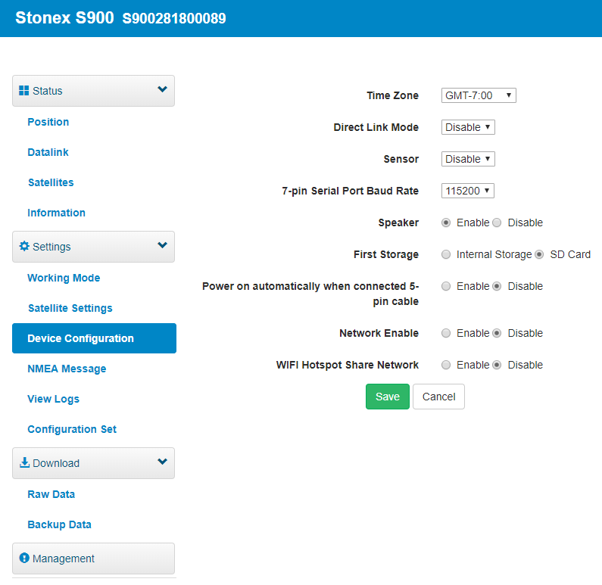The height and width of the screenshot is (585, 602).
Task: Enable power on automatically with 5-pin cable
Action: (x=446, y=287)
